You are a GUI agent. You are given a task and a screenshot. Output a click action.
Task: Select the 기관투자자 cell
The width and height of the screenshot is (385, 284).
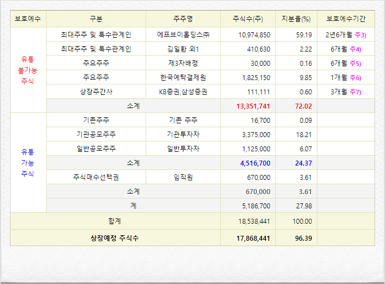tap(183, 134)
